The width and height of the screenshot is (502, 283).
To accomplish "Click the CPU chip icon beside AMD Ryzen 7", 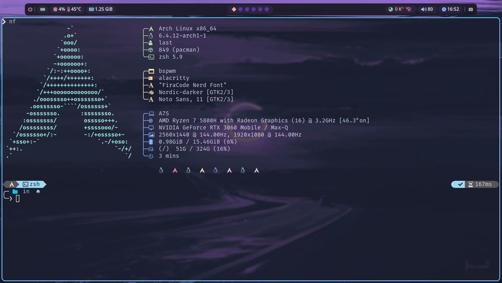I will (151, 121).
